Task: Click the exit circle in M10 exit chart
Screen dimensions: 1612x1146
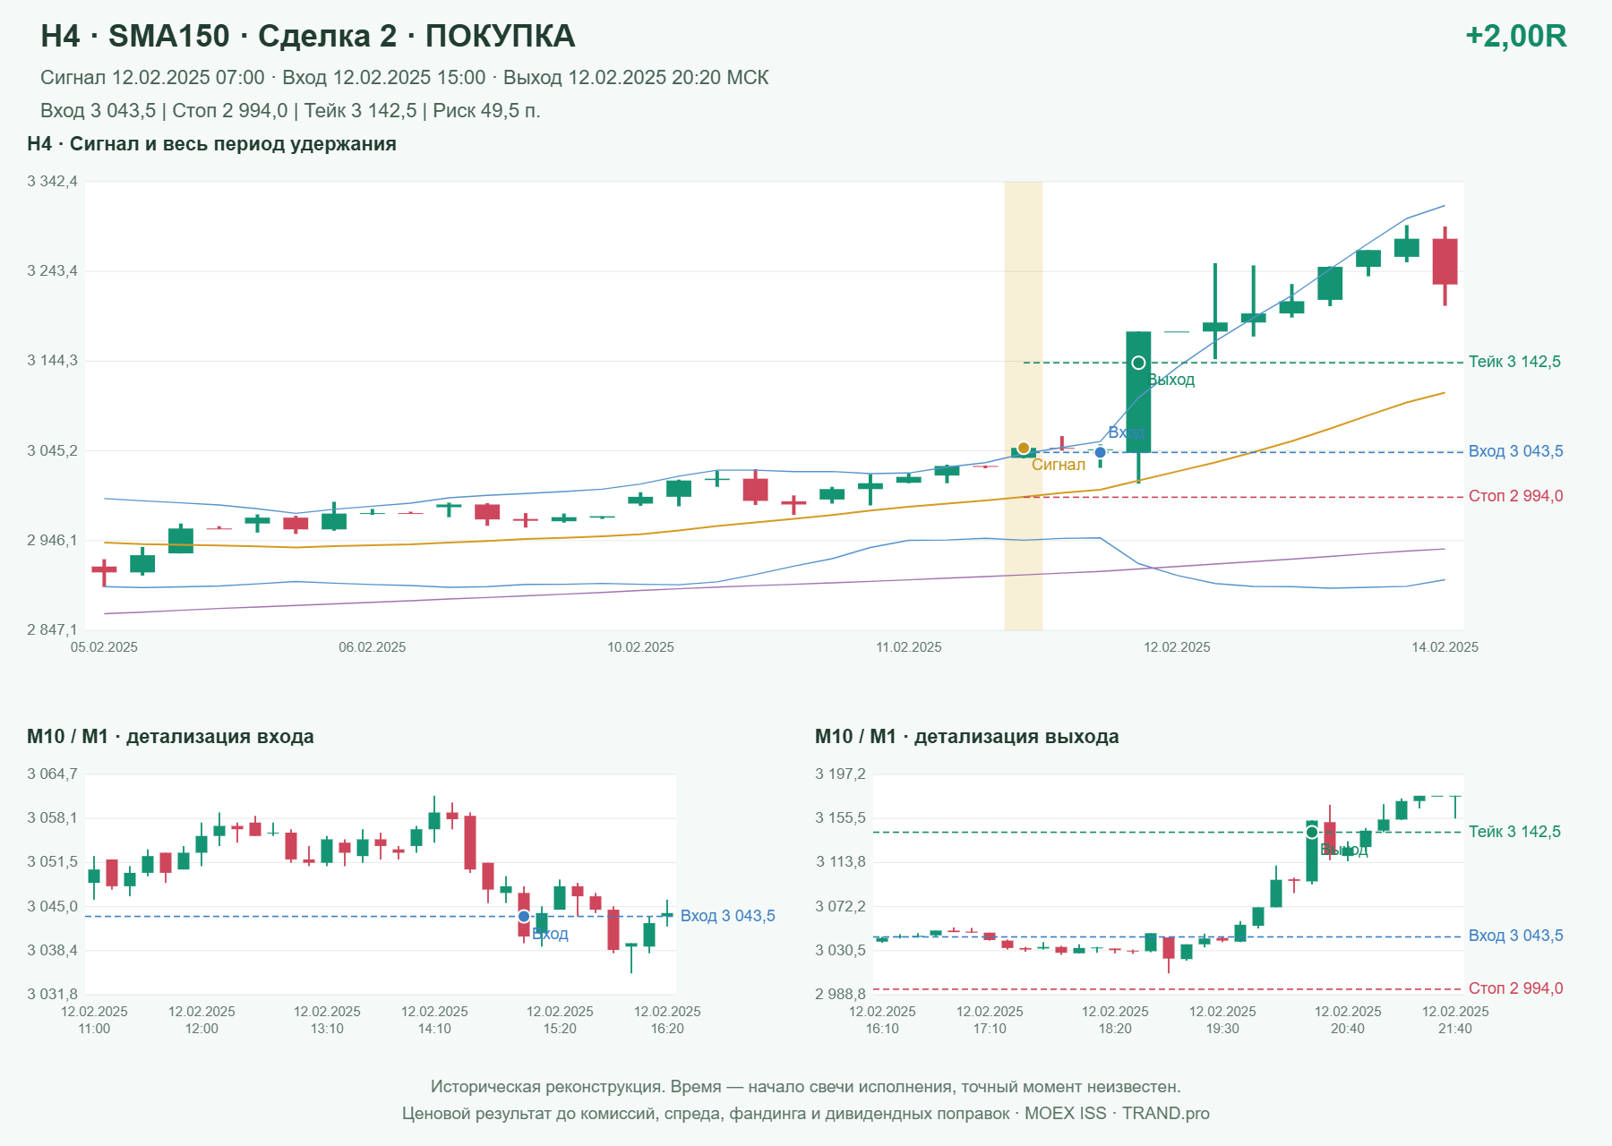Action: click(1312, 832)
